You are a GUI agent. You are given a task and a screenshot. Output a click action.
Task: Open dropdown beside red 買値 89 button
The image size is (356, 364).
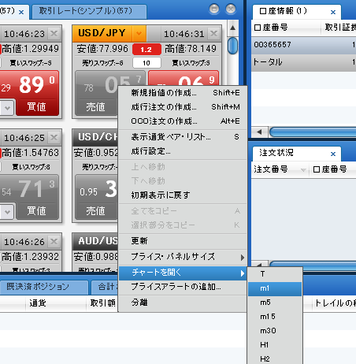(7, 108)
